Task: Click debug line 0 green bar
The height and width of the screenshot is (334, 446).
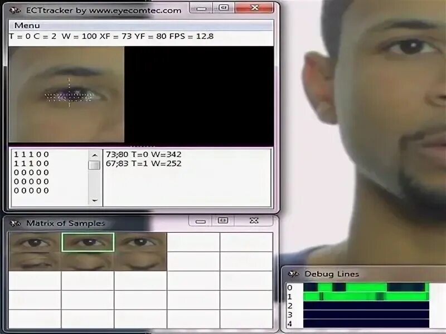Action: coord(366,287)
